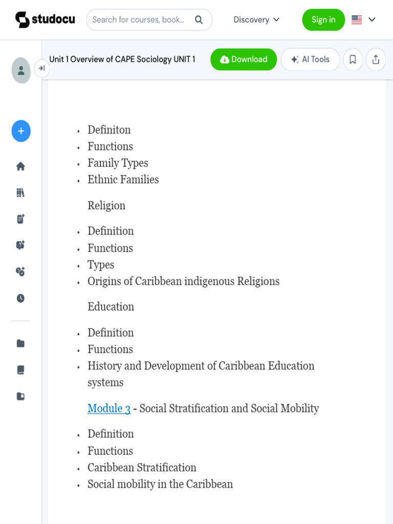Screen dimensions: 393x524
Task: Go to Home from sidebar
Action: click(x=20, y=166)
